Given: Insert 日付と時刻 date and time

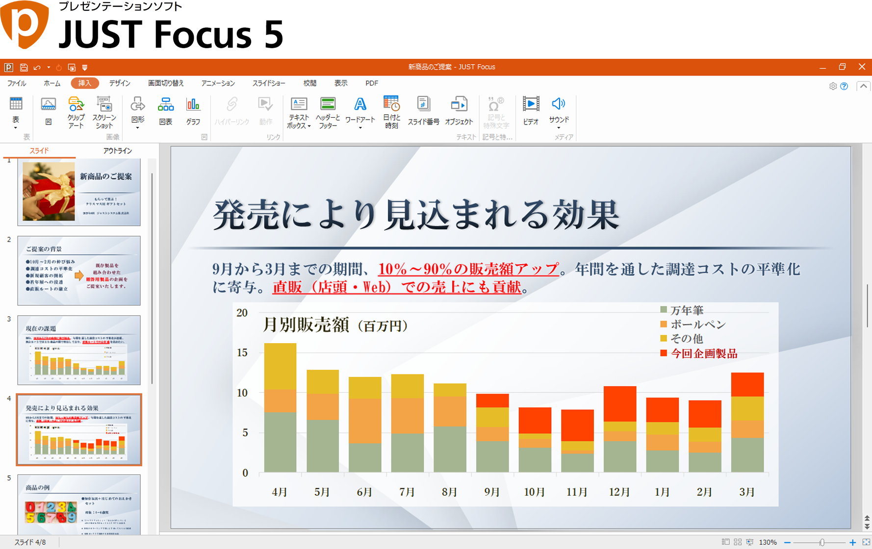Looking at the screenshot, I should (391, 112).
